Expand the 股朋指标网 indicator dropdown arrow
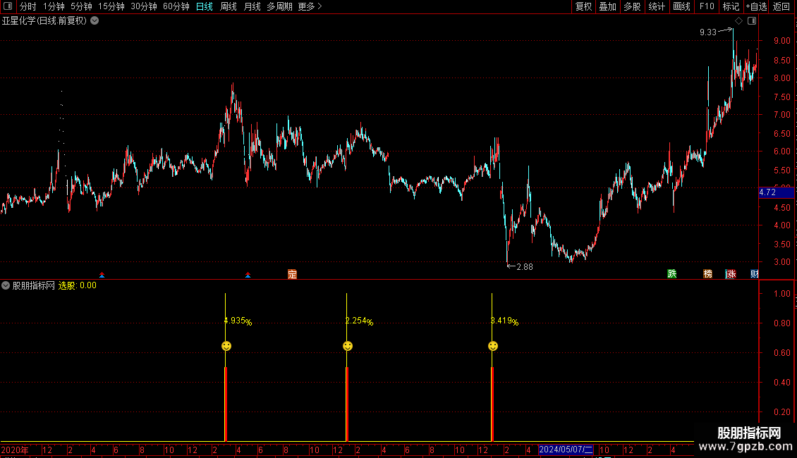Viewport: 797px width, 458px height. [x=6, y=285]
